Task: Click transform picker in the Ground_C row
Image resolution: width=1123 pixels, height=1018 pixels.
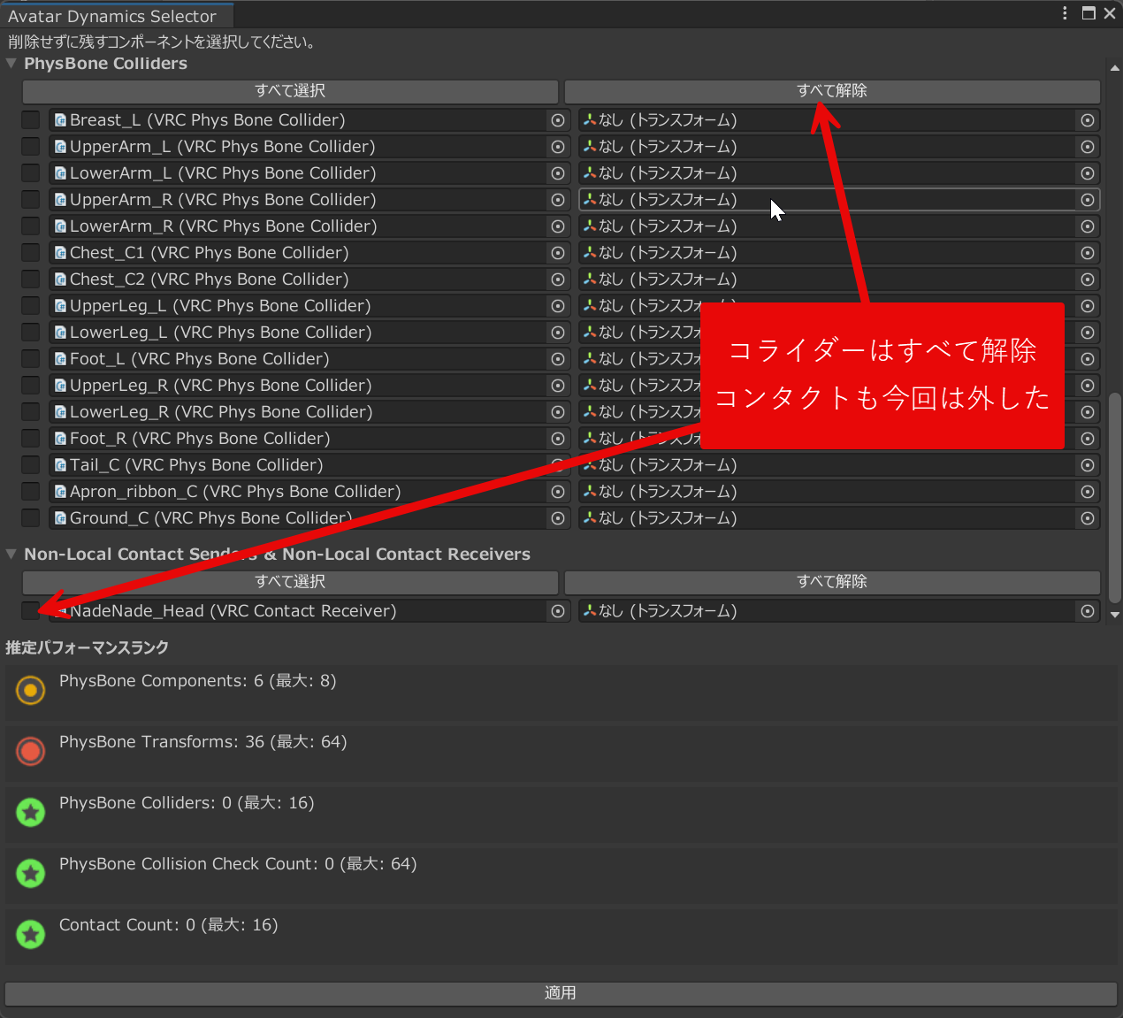Action: pyautogui.click(x=1088, y=518)
